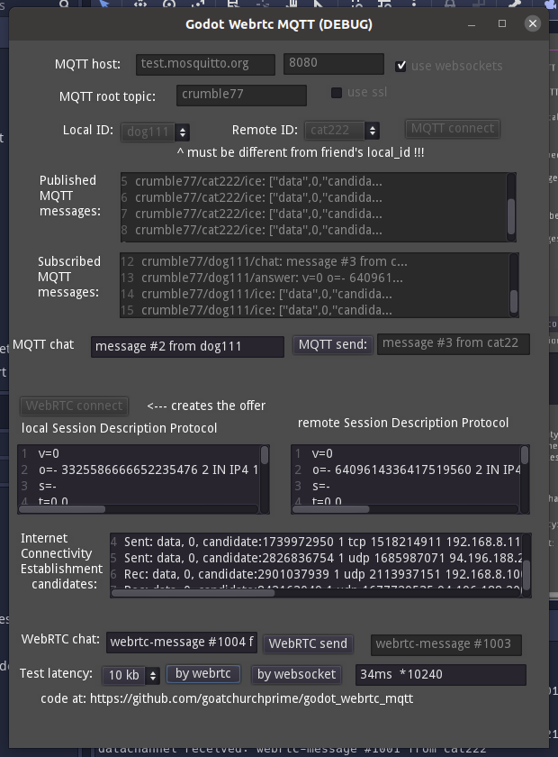Open the Remote ID cat222 dropdown
The image size is (558, 757).
pos(342,131)
